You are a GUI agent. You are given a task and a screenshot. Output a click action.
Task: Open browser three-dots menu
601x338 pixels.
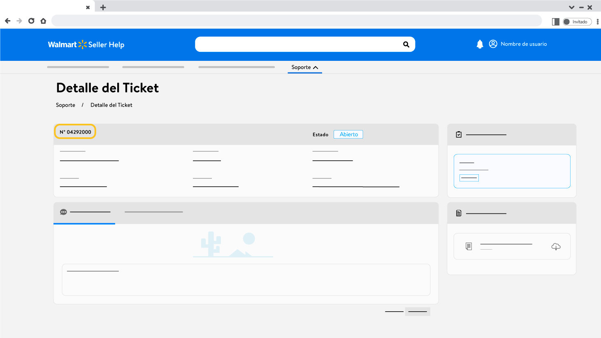coord(597,22)
